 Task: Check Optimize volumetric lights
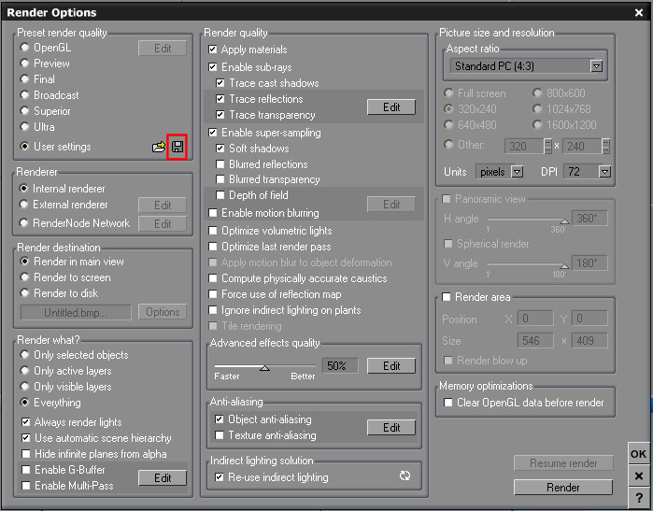click(x=212, y=231)
